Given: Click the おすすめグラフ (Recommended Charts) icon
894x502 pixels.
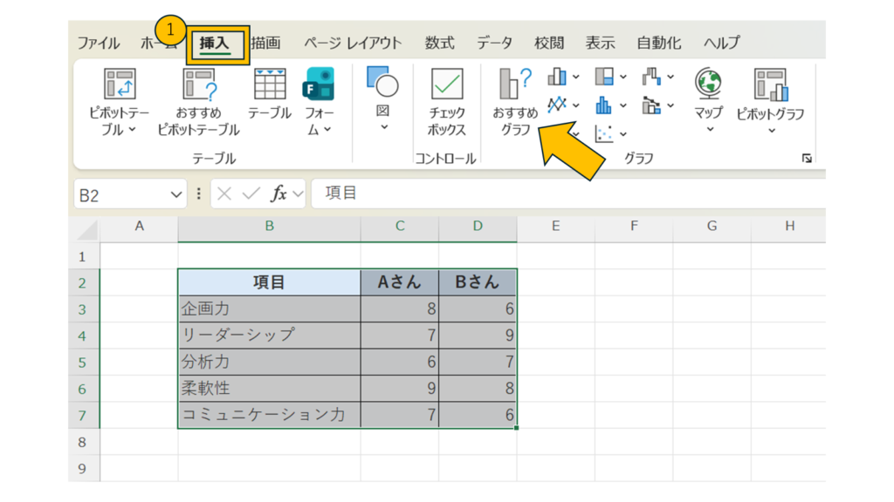Looking at the screenshot, I should [x=515, y=85].
